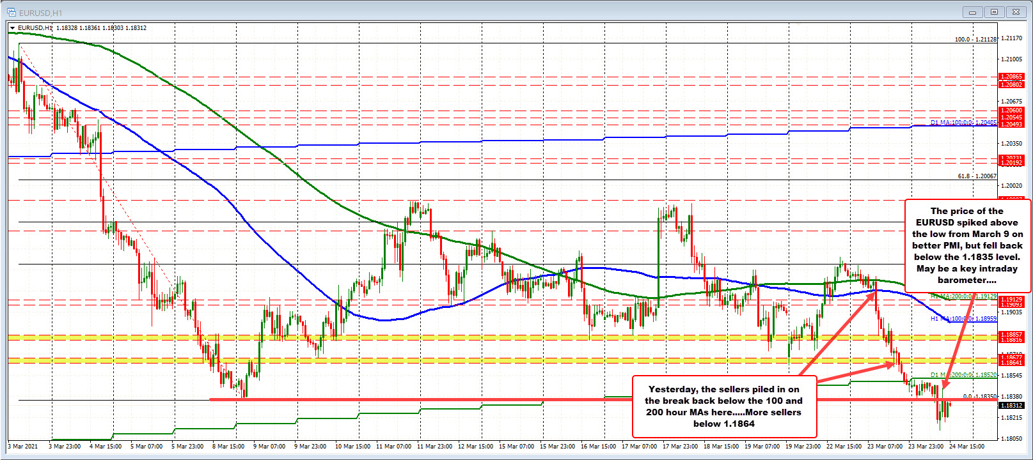Select the 61.8 - 1.20067 Fibonacci label
Screen dimensions: 1033x460
pos(977,176)
